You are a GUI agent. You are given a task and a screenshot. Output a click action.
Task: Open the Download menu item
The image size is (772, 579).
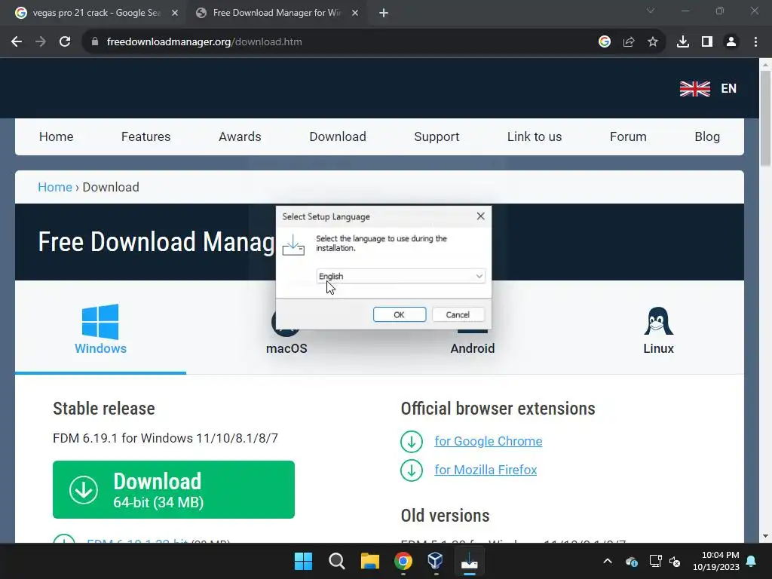click(338, 137)
